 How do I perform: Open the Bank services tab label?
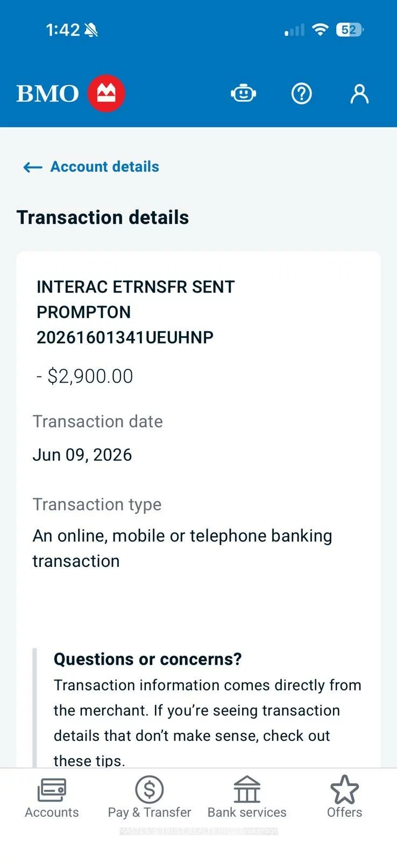[x=247, y=812]
